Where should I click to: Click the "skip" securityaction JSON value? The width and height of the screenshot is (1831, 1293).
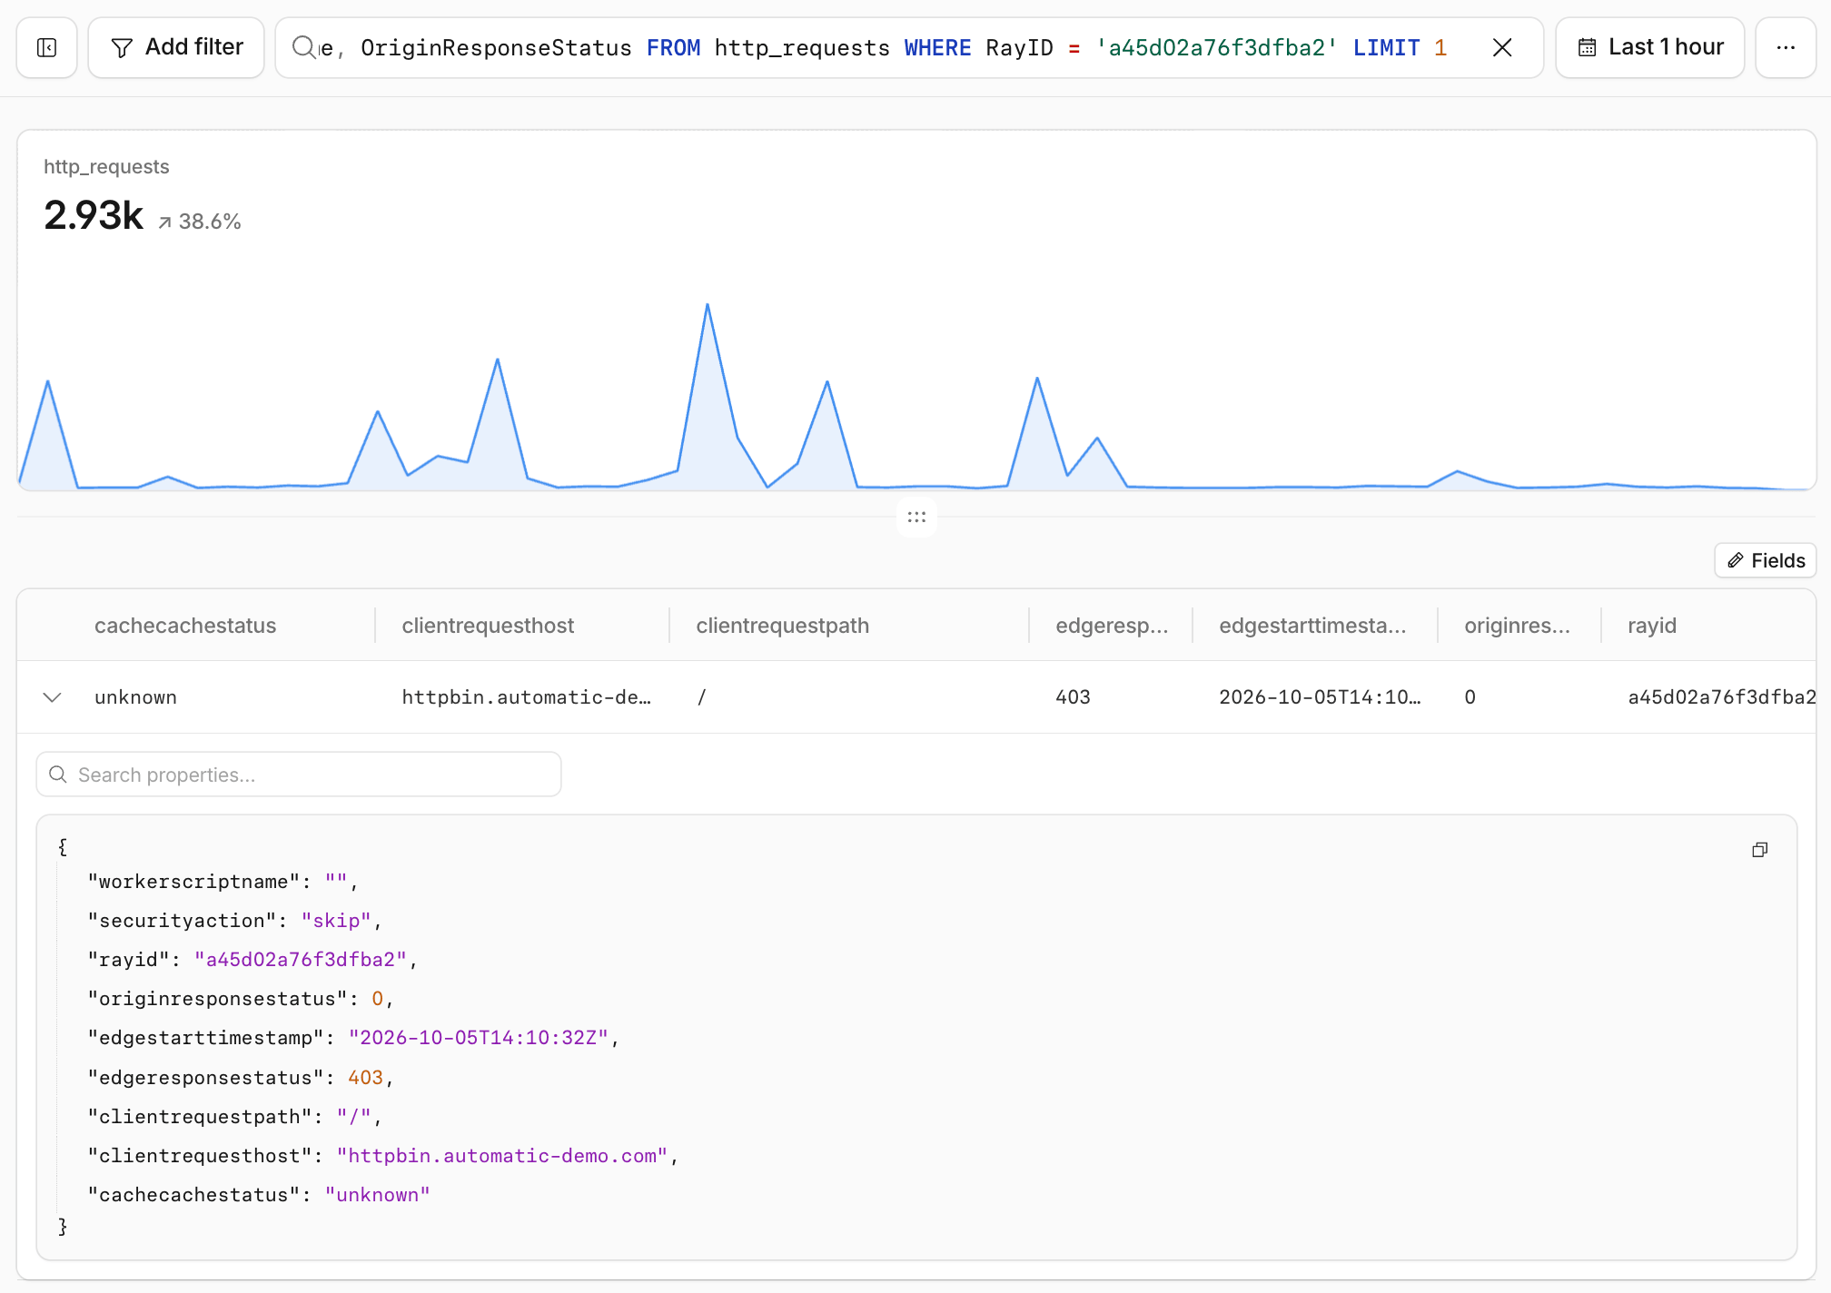336,921
